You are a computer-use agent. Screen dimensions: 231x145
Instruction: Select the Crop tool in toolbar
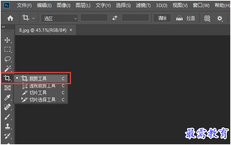click(7, 78)
